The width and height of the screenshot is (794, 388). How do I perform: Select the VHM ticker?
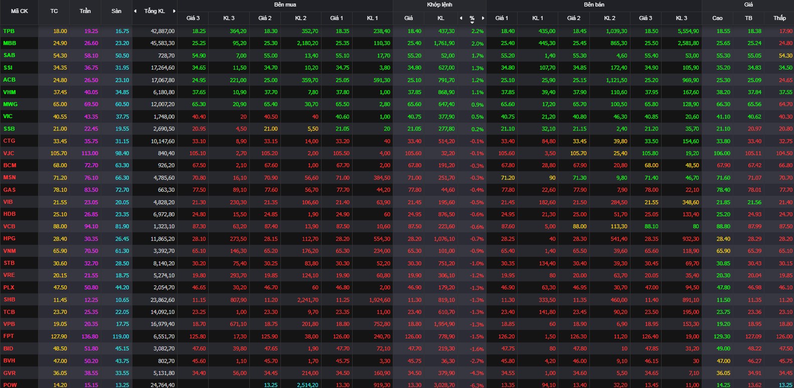click(10, 92)
